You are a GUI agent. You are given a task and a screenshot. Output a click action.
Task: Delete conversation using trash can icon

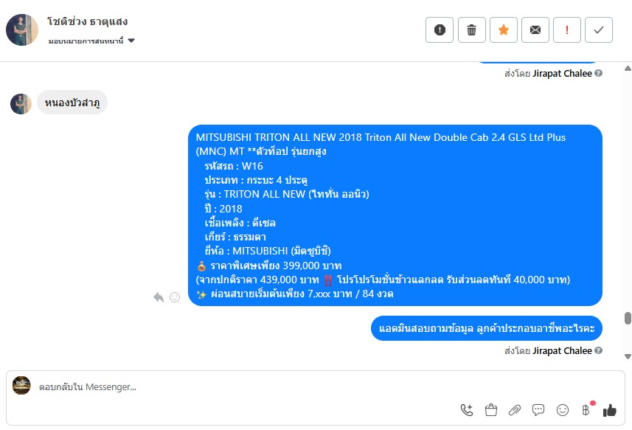471,30
